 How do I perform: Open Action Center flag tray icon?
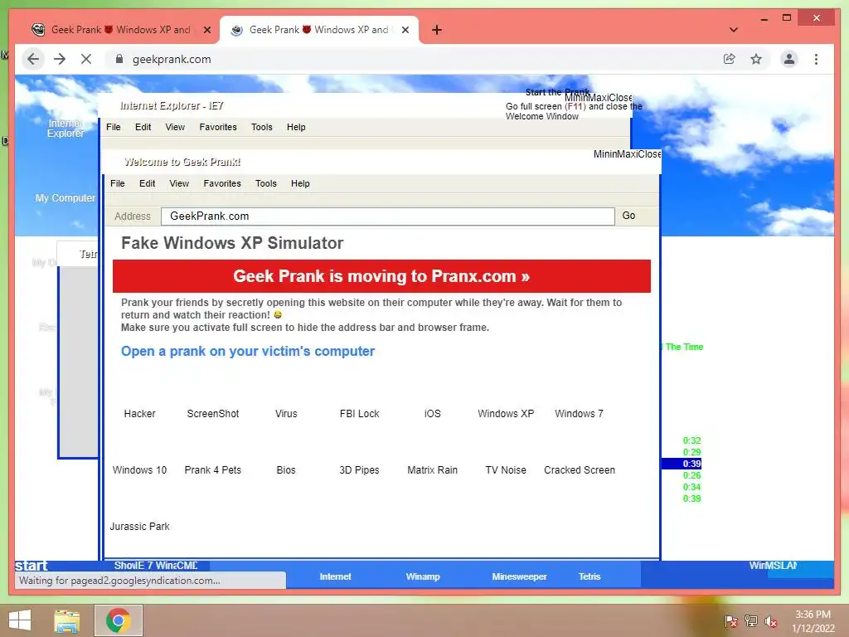(731, 621)
